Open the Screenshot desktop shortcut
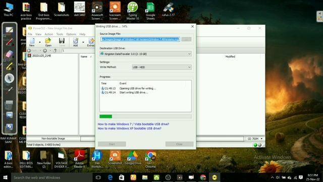Screen dimensions: 323x182 [115, 158]
